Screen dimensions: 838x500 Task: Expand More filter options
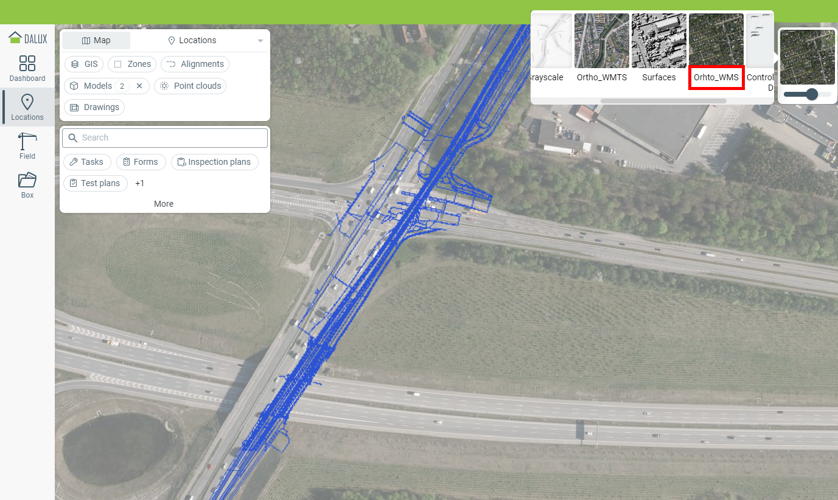coord(164,204)
